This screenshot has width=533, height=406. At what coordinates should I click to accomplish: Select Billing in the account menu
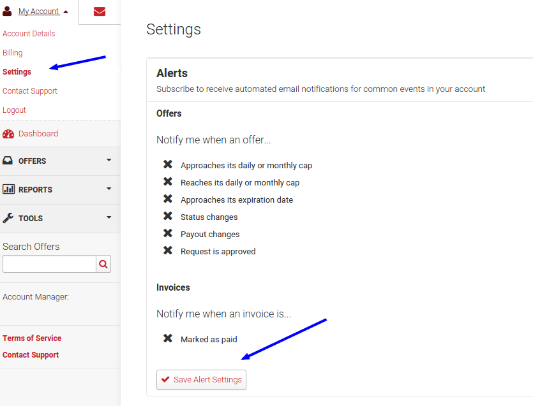coord(13,53)
